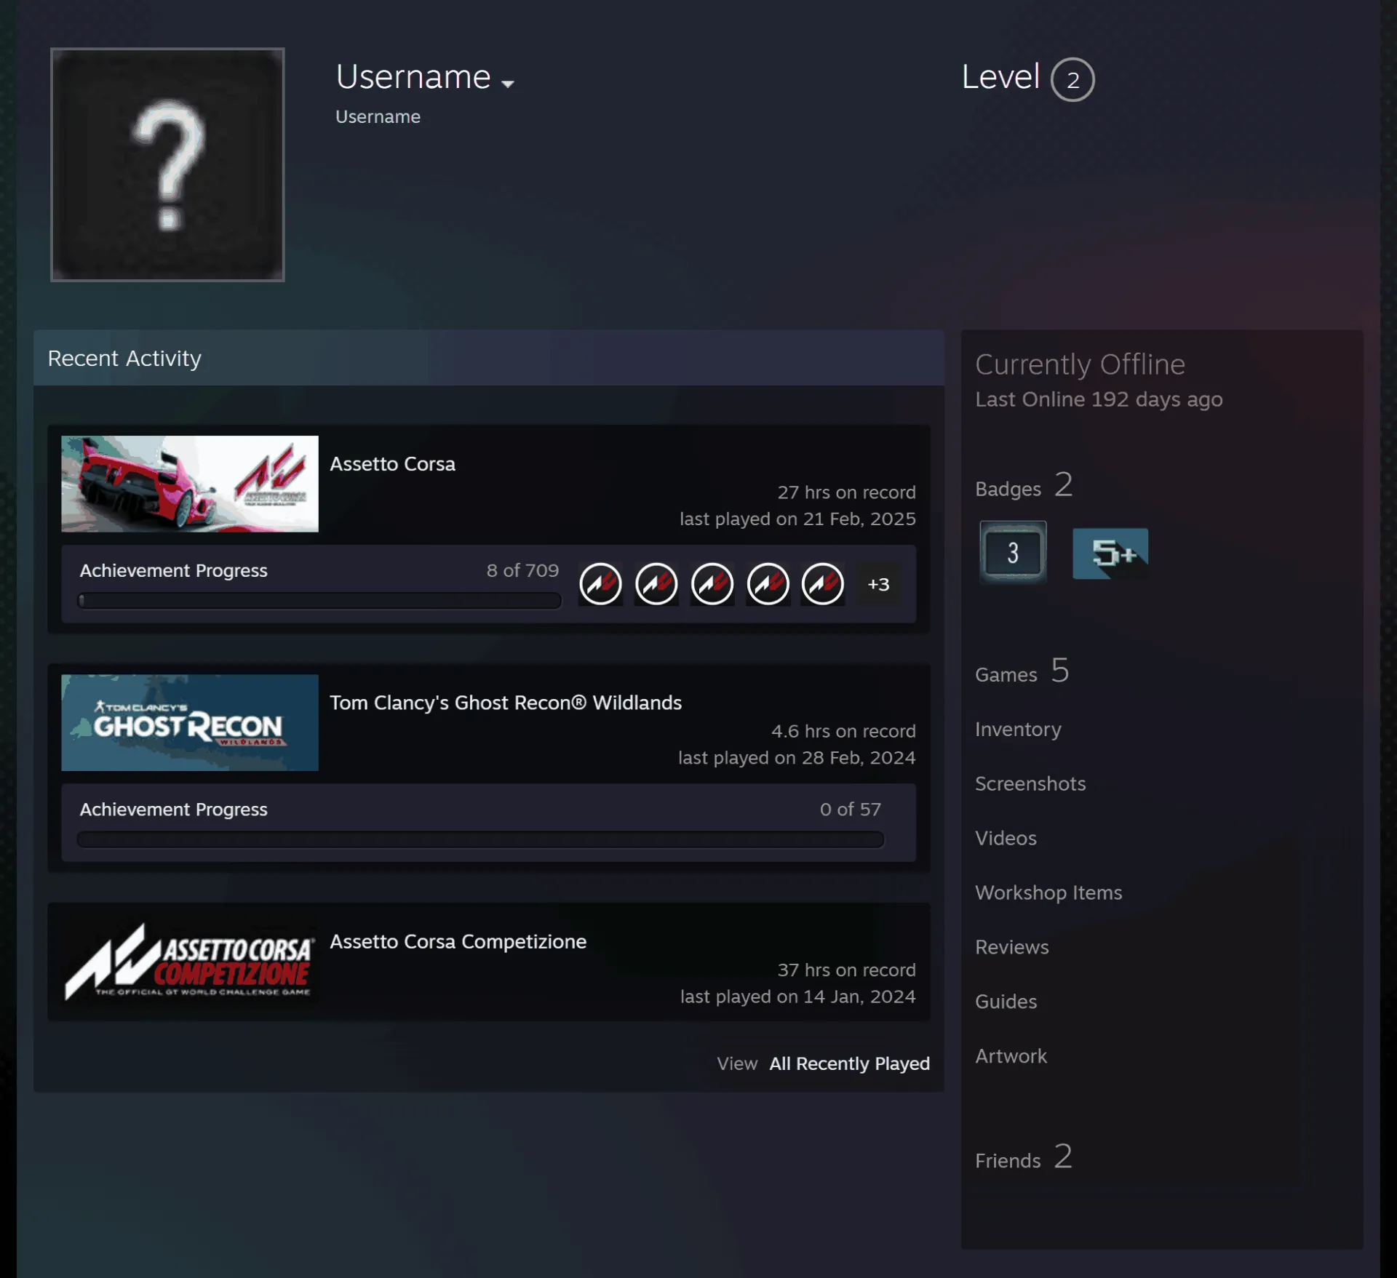
Task: Click '27 hrs on record' text
Action: [846, 492]
